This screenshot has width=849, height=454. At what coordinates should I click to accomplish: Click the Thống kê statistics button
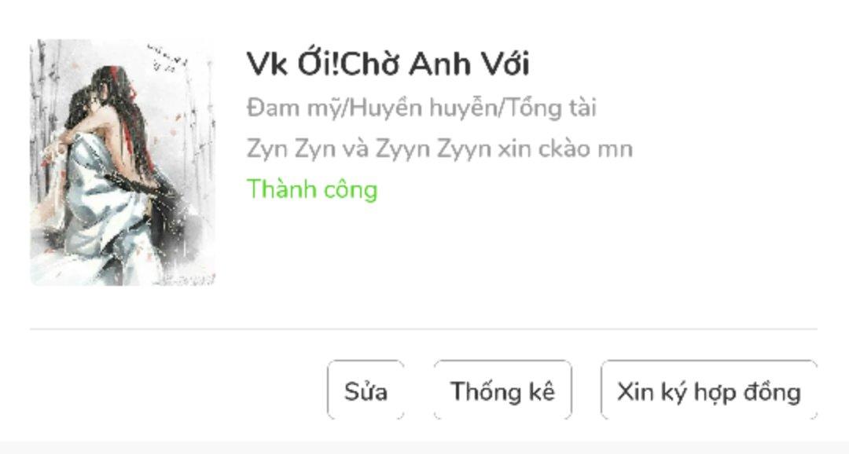click(502, 390)
